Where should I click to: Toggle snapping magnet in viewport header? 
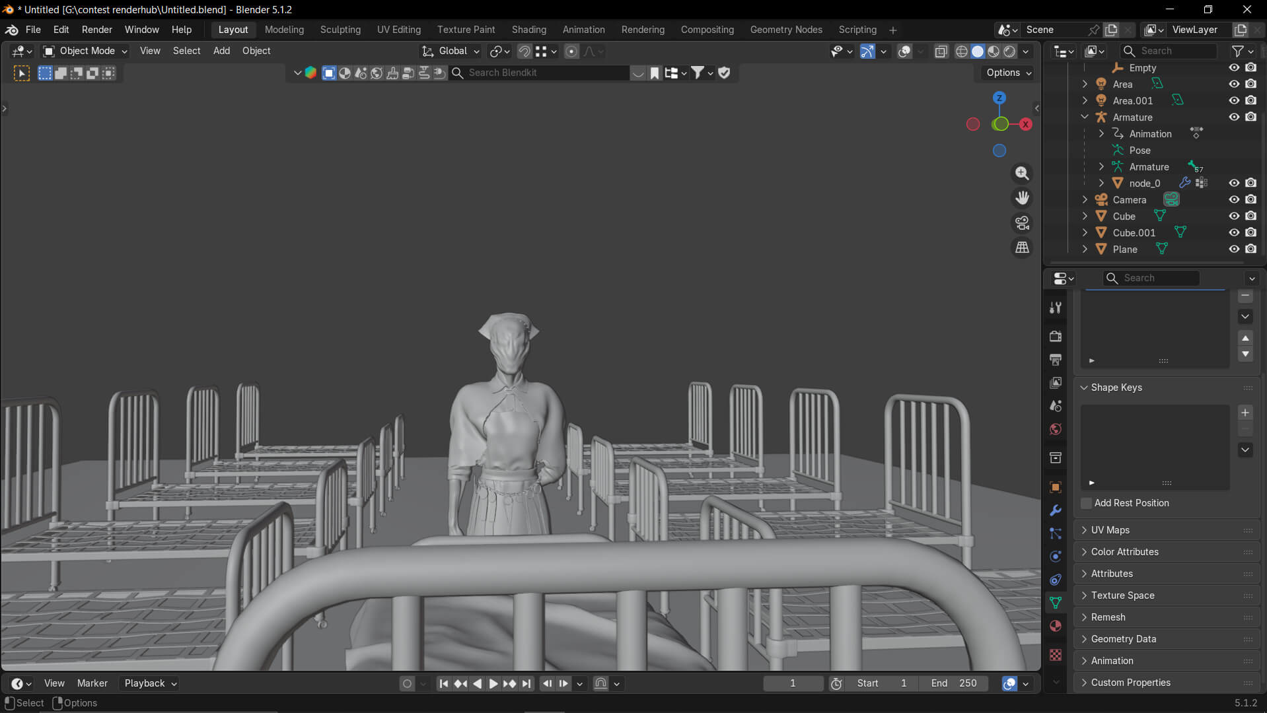click(525, 51)
